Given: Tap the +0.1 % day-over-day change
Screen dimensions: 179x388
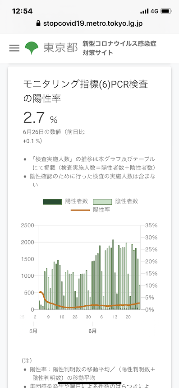Looking at the screenshot, I should click(x=32, y=141).
